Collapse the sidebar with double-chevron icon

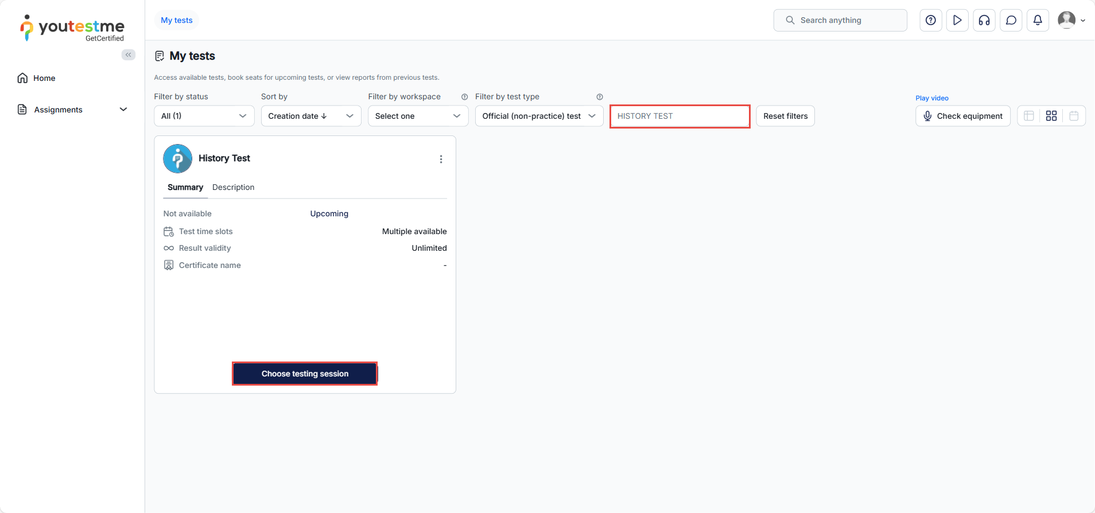(128, 55)
